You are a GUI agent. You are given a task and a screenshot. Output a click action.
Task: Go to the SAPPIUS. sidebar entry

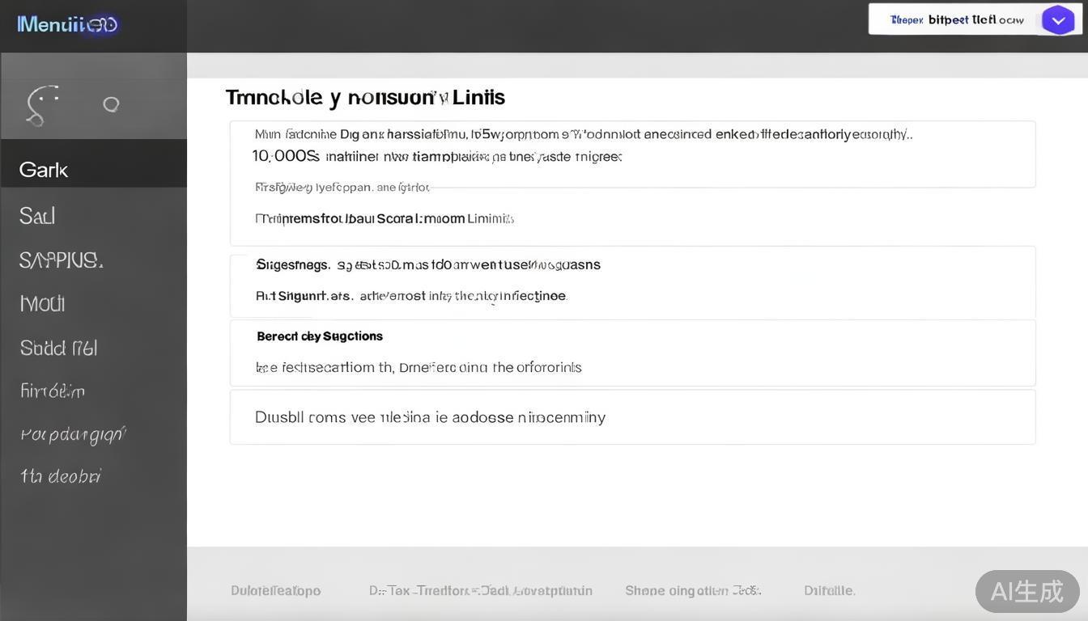pos(61,260)
